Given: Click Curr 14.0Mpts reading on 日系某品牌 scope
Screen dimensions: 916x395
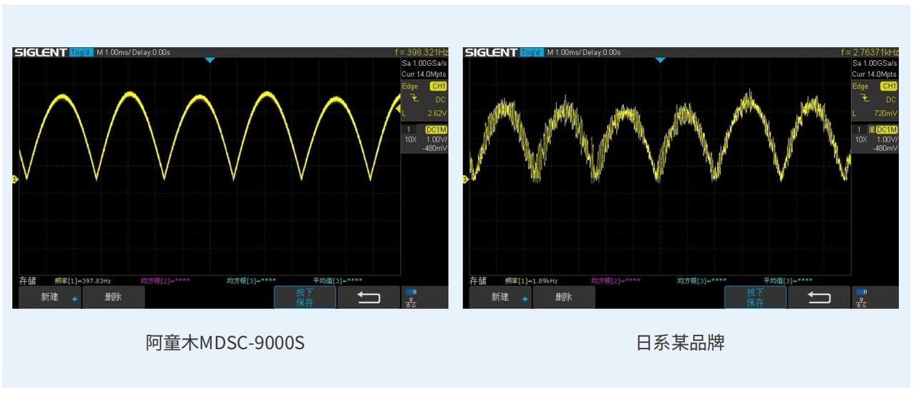Looking at the screenshot, I should click(874, 74).
